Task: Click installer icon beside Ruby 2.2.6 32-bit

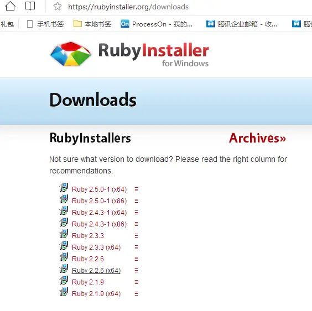Action: point(64,257)
